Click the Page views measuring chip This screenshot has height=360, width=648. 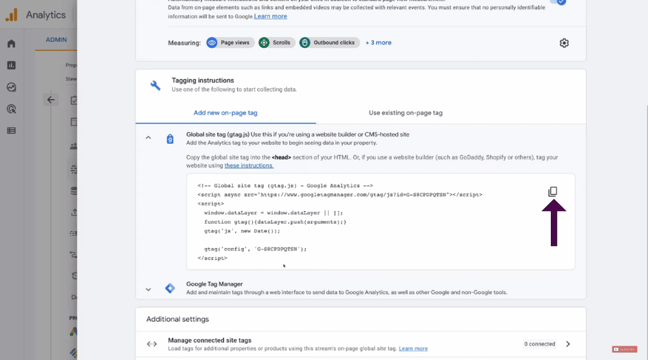pyautogui.click(x=230, y=43)
